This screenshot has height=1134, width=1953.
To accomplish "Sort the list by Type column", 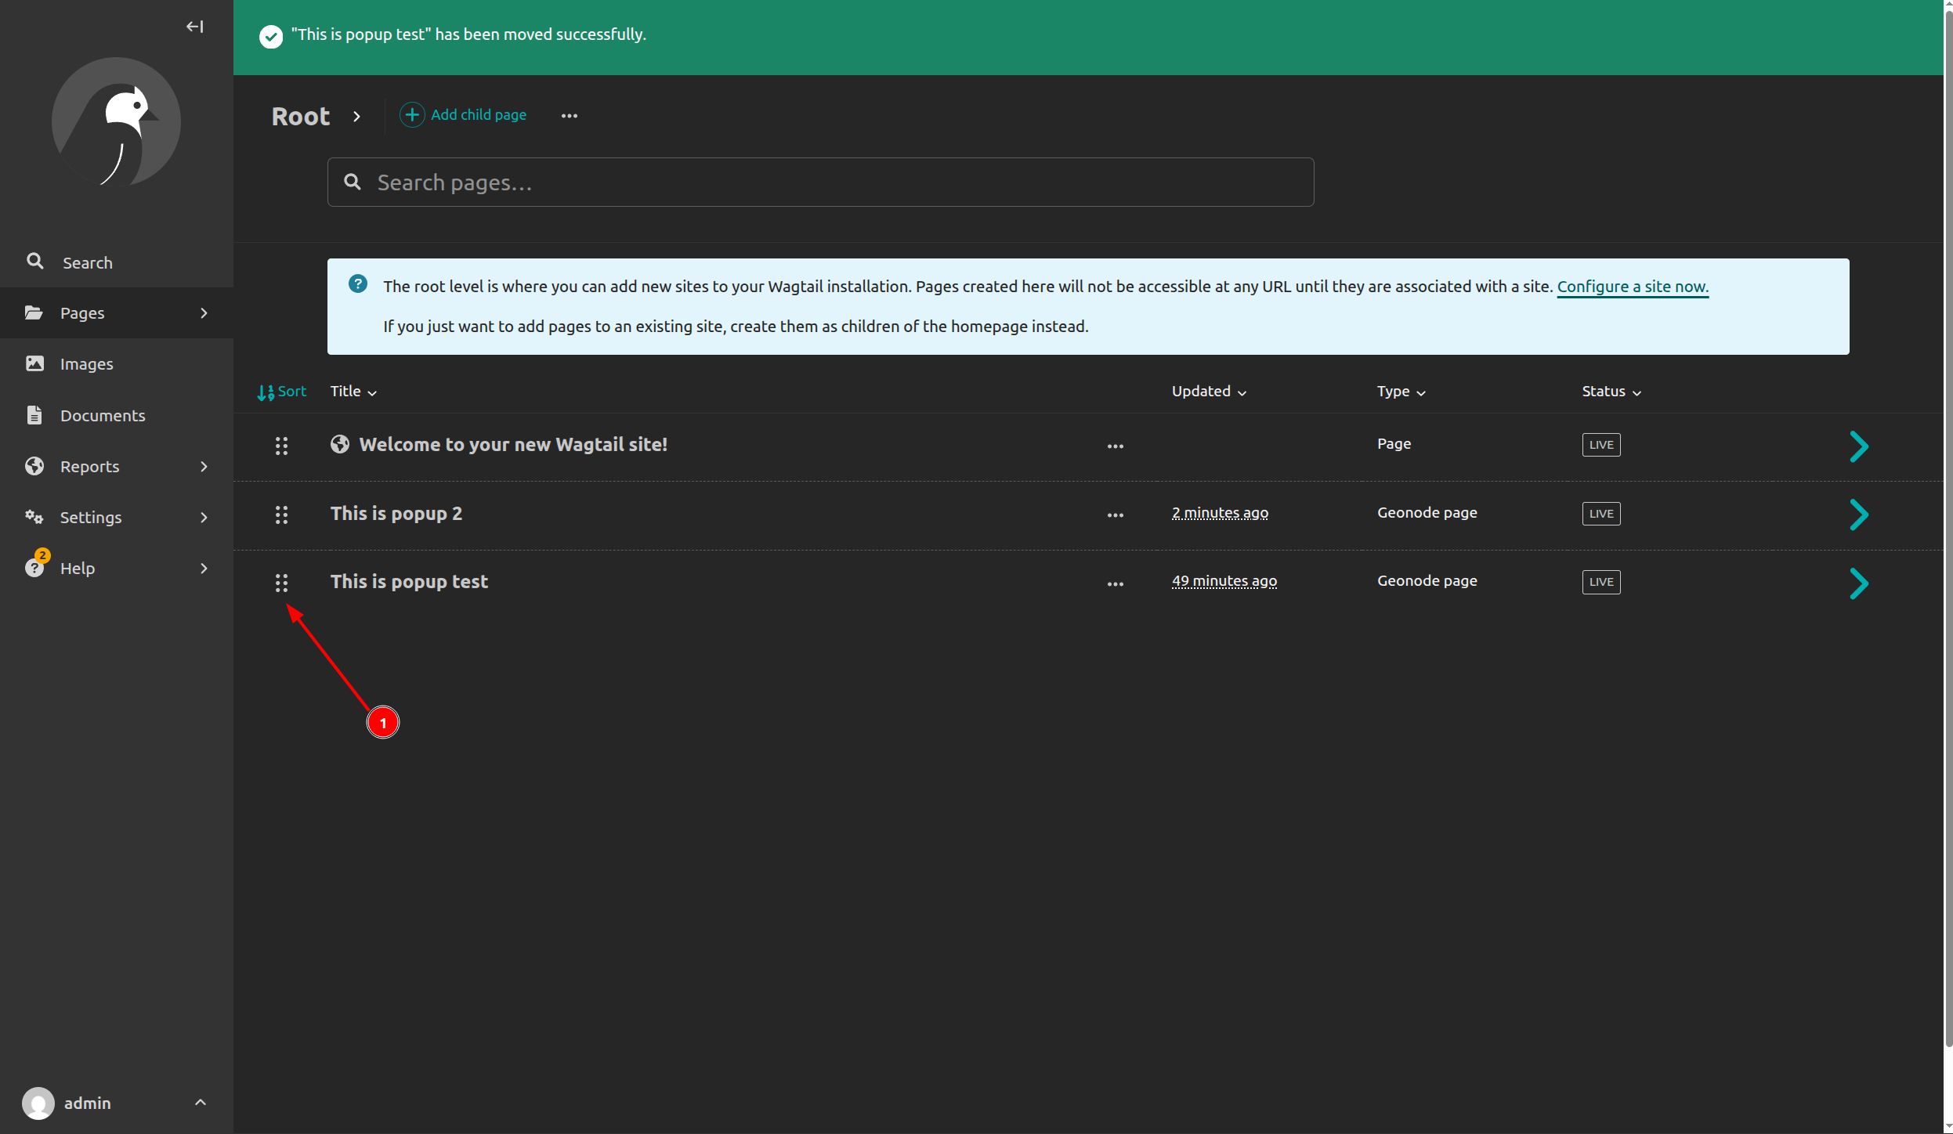I will 1401,392.
